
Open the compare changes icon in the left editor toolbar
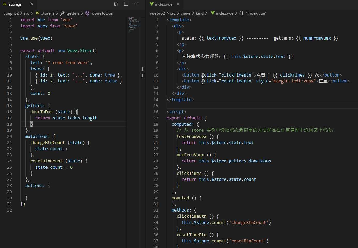[116, 4]
